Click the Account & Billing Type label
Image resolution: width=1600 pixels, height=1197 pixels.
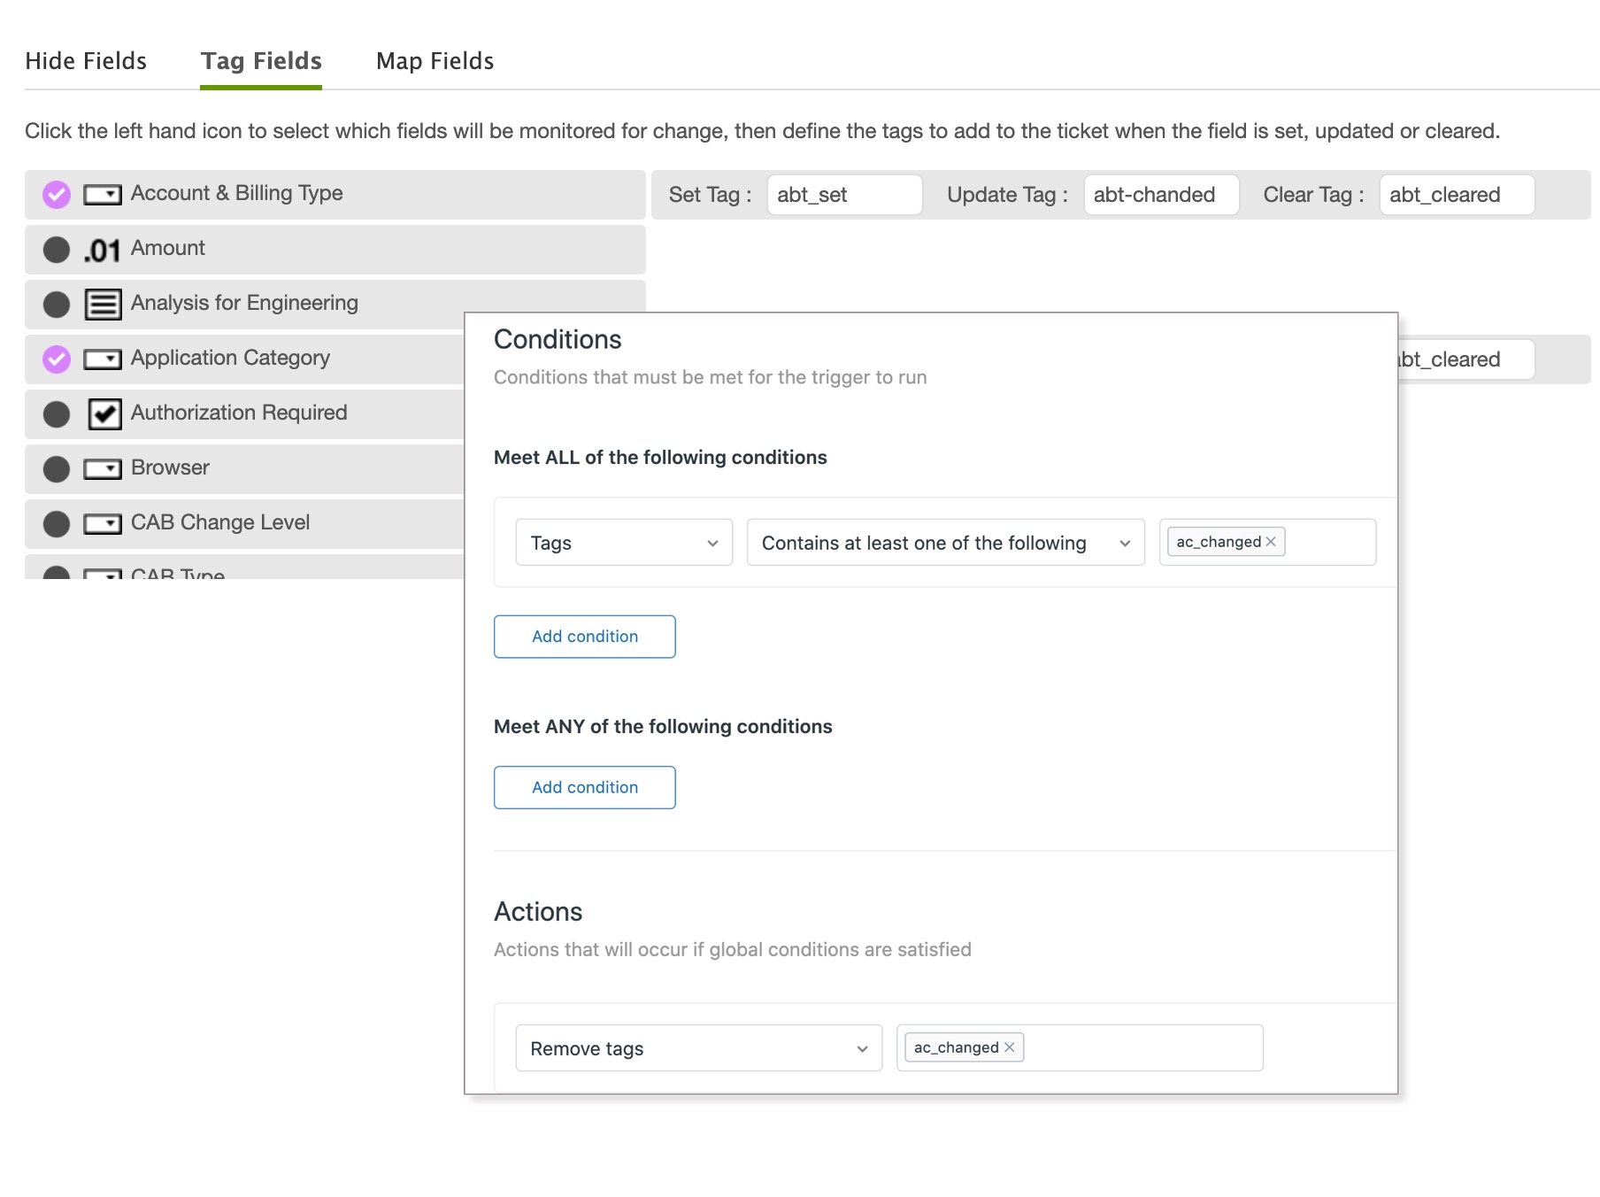pyautogui.click(x=236, y=193)
